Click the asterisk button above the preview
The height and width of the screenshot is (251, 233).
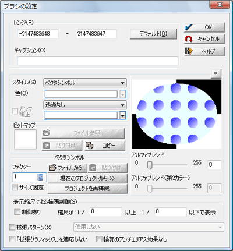coord(216,73)
